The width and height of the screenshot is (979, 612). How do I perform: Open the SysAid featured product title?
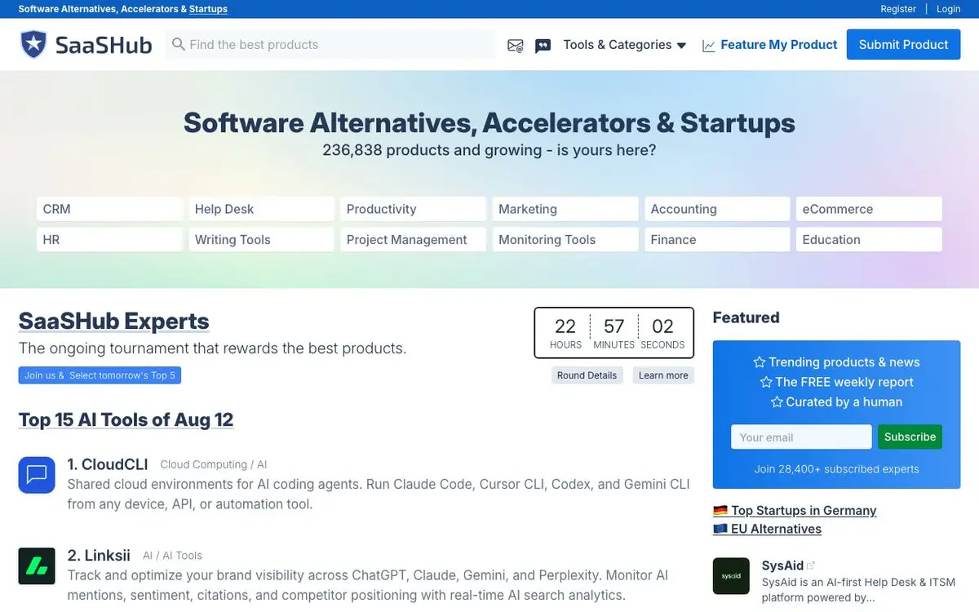point(782,565)
